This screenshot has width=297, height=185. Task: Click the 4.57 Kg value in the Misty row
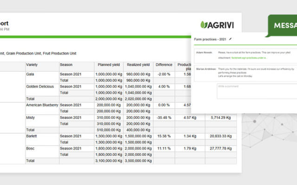coord(190,117)
